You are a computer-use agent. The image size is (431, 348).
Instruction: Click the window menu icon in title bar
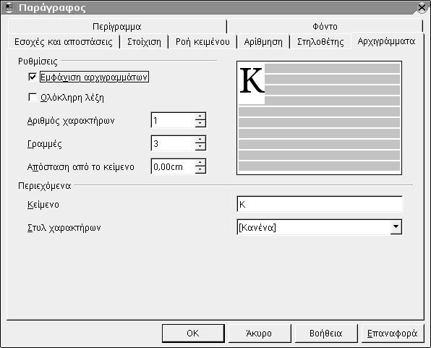point(9,8)
